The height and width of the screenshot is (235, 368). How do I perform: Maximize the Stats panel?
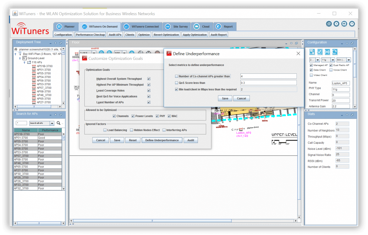click(347, 115)
